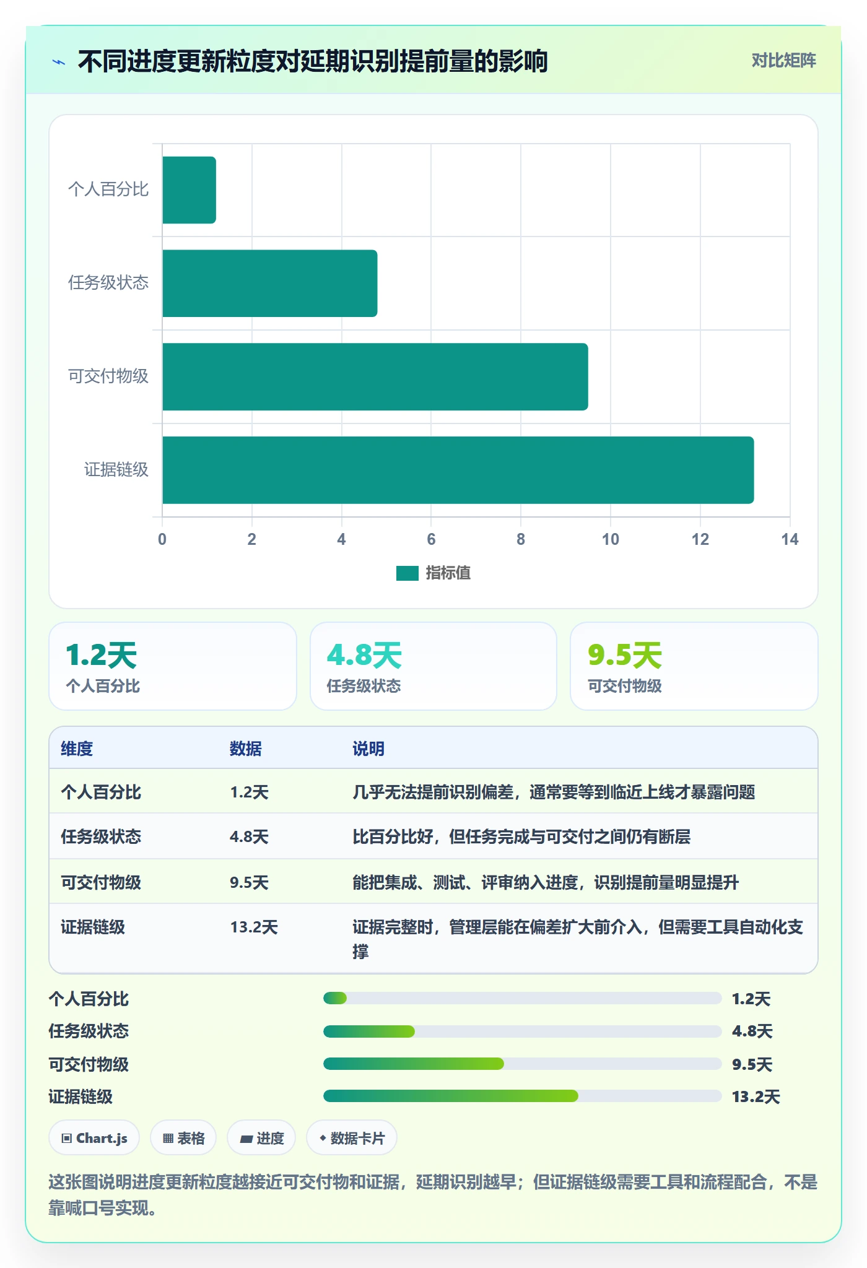Click the 13.2天 progress value label

pos(756,1096)
